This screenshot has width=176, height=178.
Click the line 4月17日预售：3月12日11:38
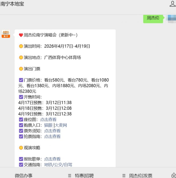[x=45, y=102]
